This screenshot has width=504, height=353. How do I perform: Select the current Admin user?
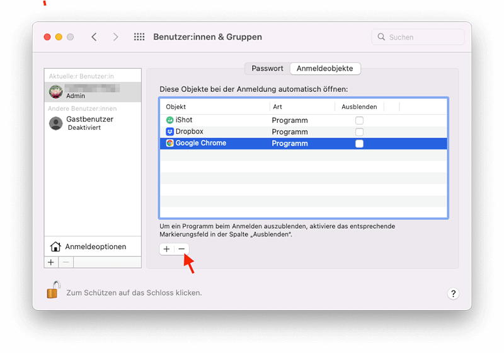(x=93, y=91)
